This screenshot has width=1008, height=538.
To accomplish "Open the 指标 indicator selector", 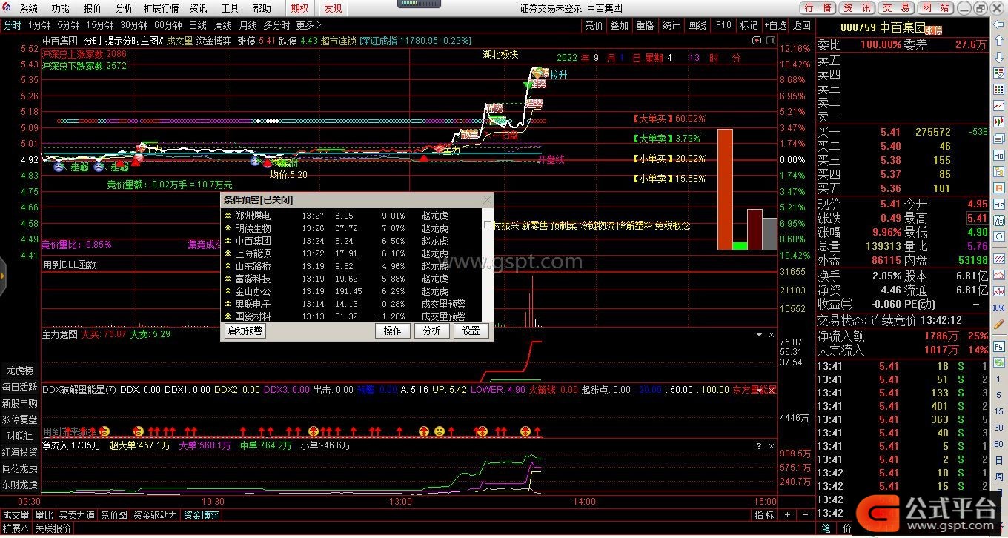I will [x=764, y=515].
